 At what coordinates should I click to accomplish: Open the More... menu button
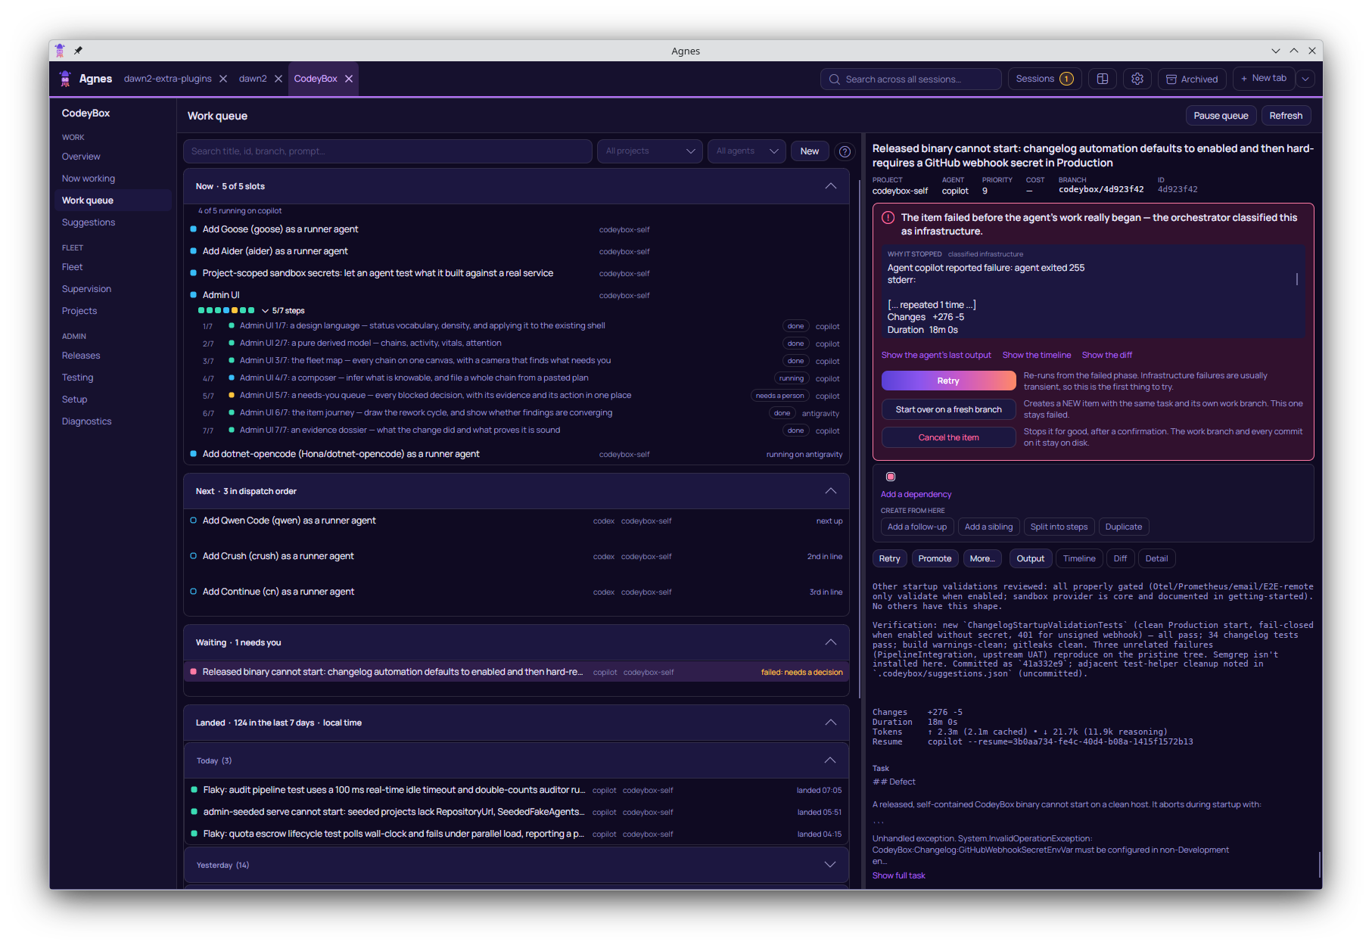click(982, 559)
